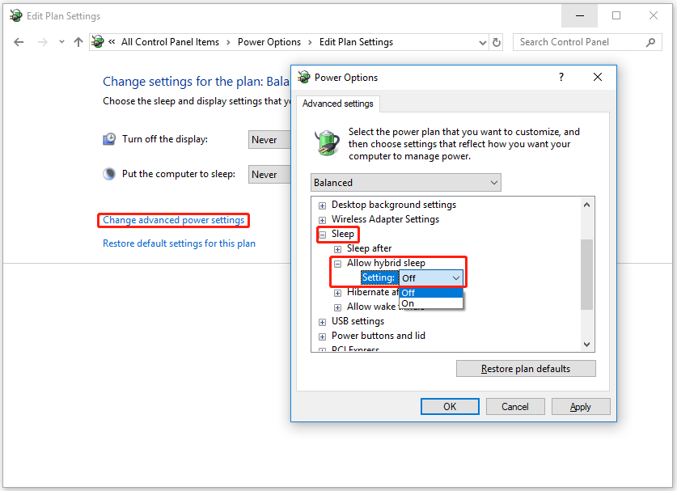Choose On in the setting list
Viewport: 677px width, 491px height.
[x=431, y=303]
